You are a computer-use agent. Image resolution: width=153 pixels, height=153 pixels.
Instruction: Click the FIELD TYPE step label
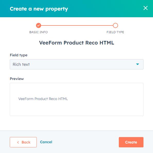tap(115, 32)
